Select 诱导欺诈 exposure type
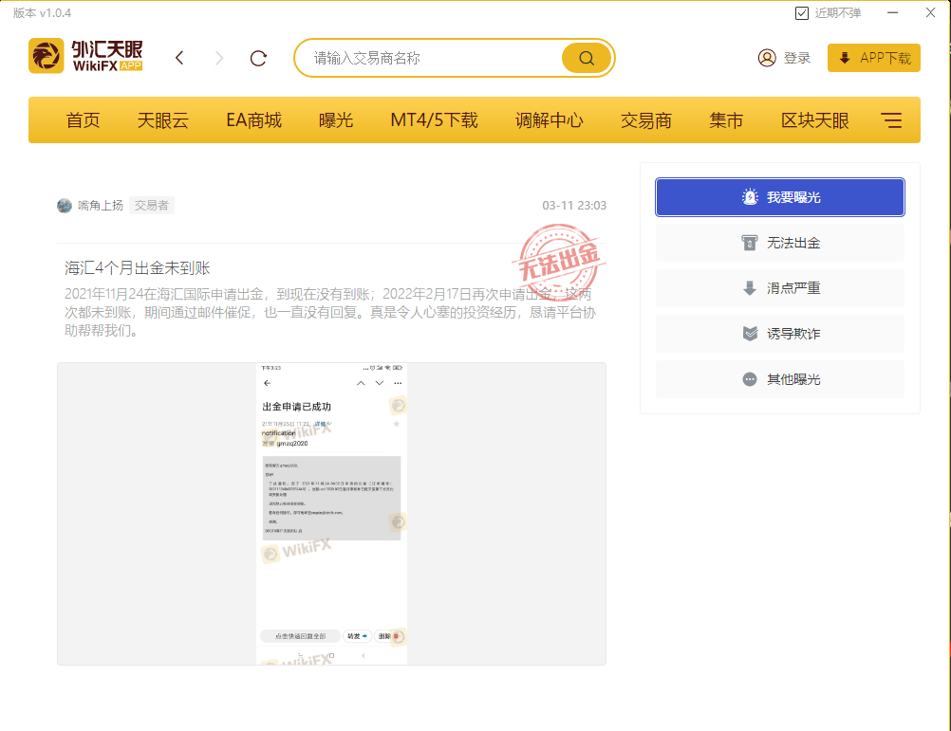Image resolution: width=951 pixels, height=731 pixels. click(780, 334)
